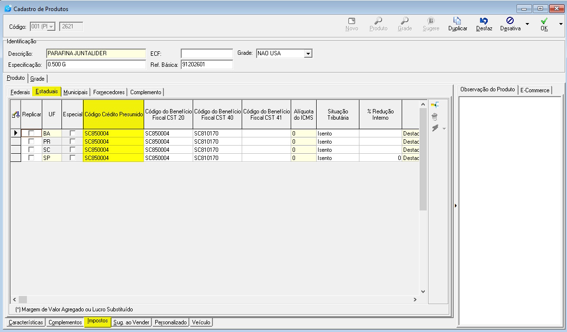
Task: Click the Desativa icon
Action: (510, 21)
